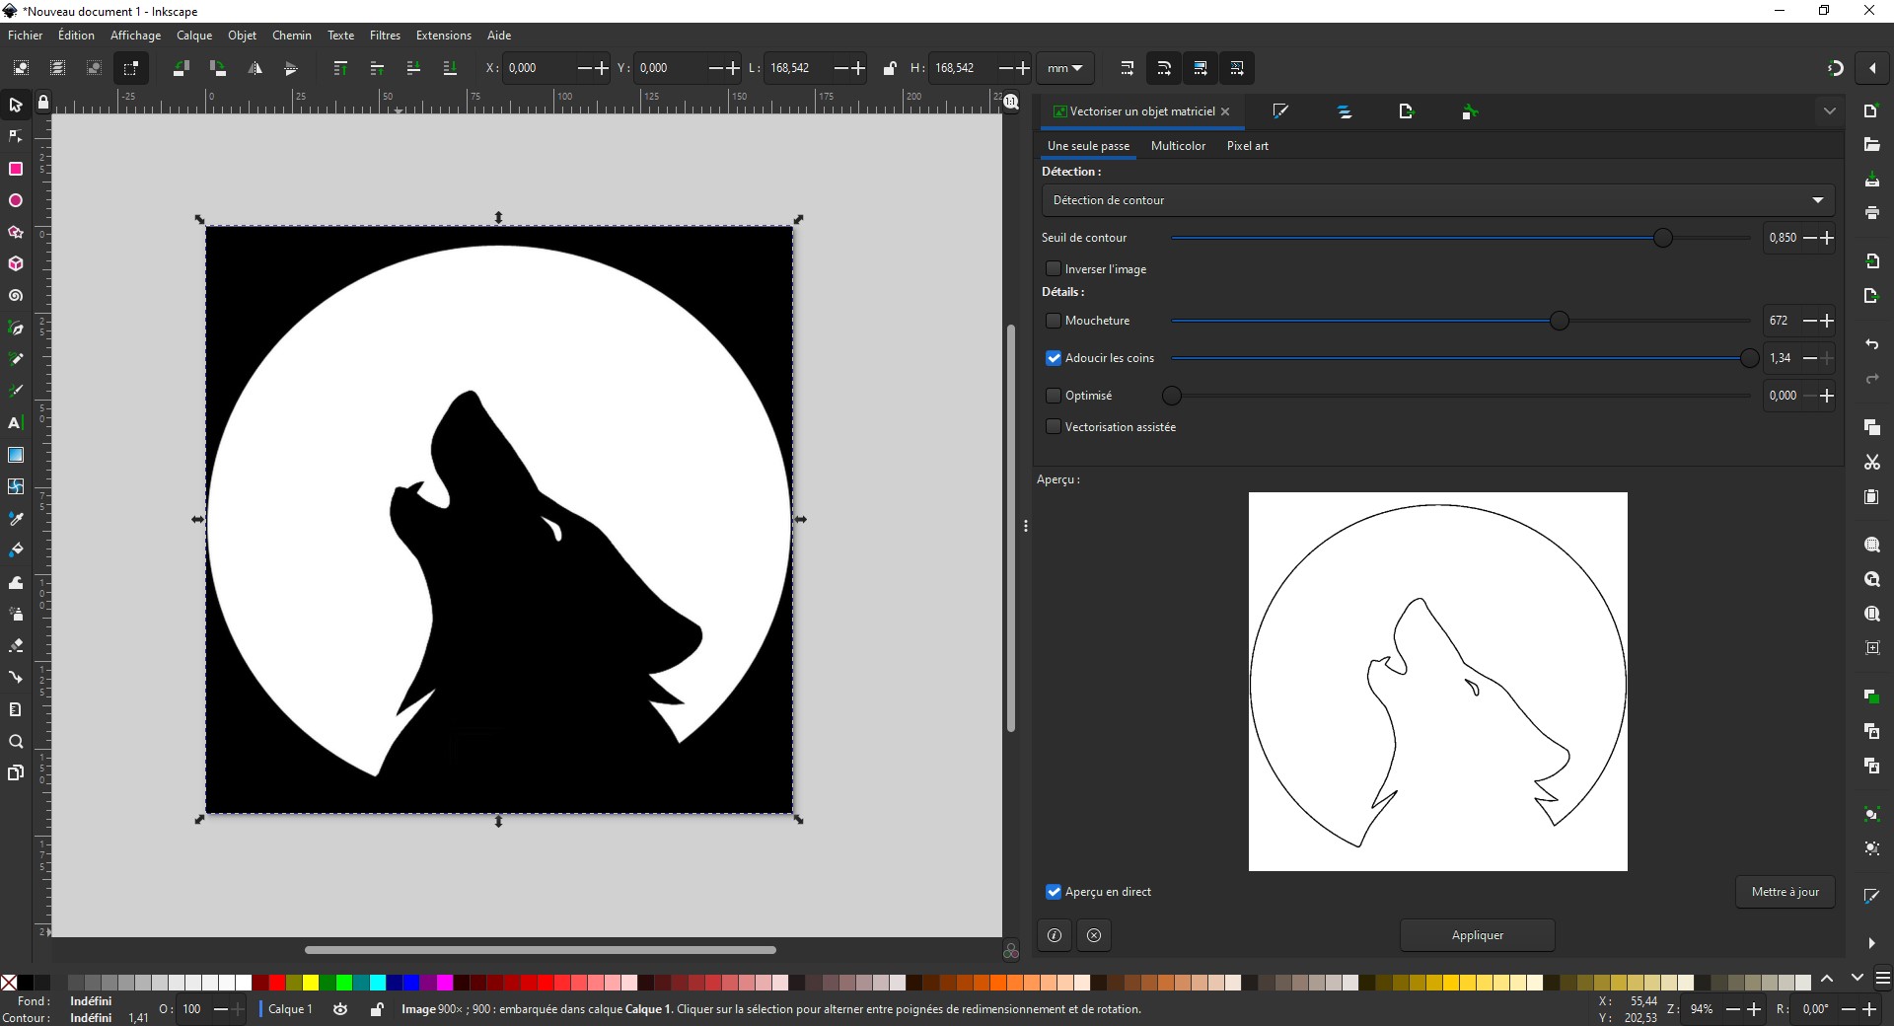
Task: Click the Appliquer button
Action: (1477, 935)
